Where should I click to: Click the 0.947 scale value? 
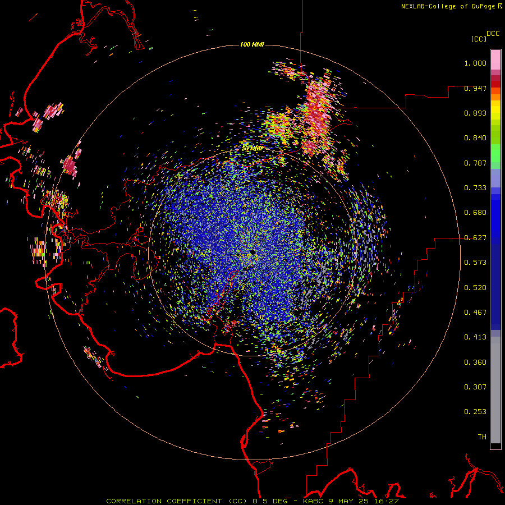[x=475, y=88]
